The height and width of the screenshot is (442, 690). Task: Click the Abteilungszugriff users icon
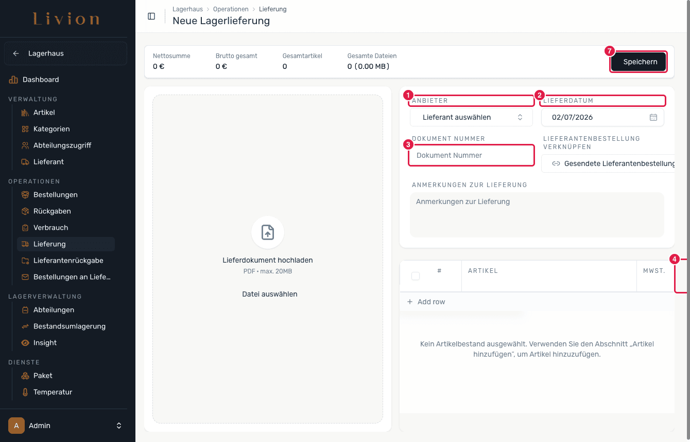pos(25,145)
